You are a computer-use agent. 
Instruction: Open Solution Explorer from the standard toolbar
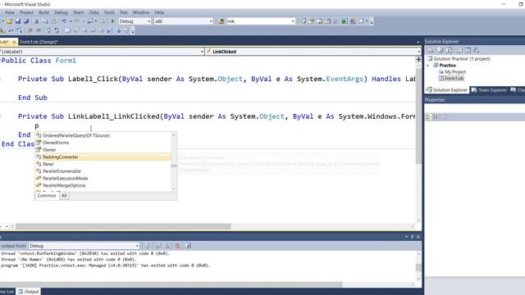(303, 21)
